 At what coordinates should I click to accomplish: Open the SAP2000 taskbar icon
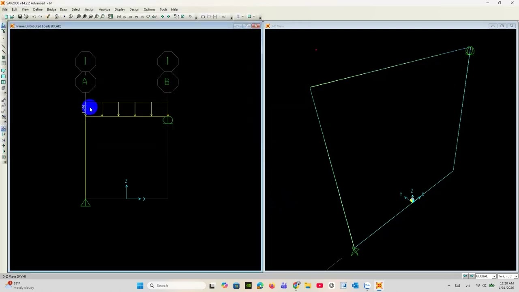(379, 286)
